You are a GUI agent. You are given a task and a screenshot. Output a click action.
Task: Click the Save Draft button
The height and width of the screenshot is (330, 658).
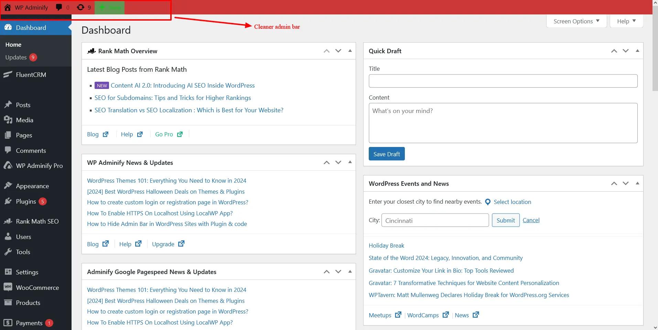click(x=387, y=154)
